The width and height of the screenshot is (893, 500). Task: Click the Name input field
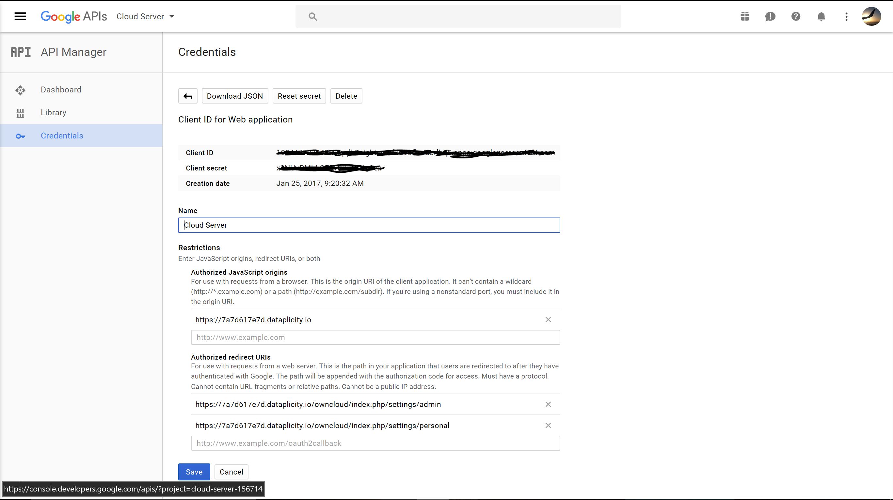pos(369,225)
